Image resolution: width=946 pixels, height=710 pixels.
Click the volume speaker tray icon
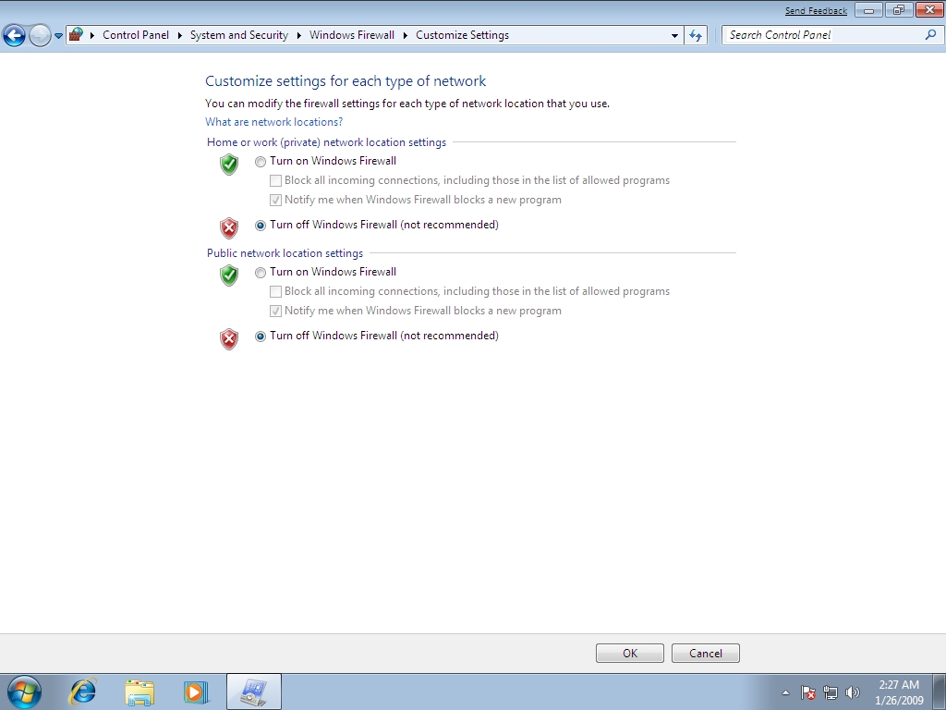pyautogui.click(x=852, y=692)
